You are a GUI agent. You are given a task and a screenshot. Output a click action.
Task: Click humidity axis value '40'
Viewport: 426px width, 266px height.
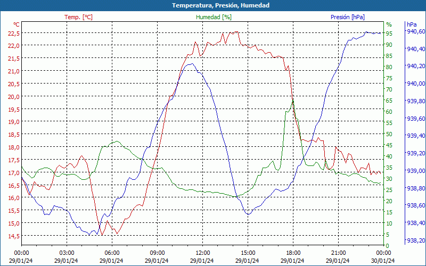click(x=389, y=156)
